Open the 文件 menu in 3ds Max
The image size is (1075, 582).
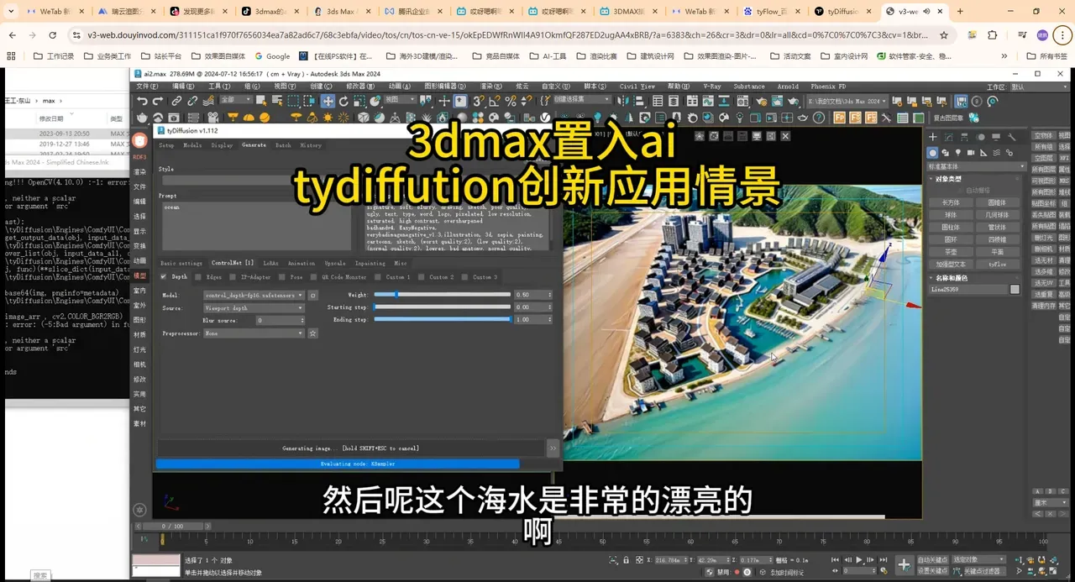pyautogui.click(x=147, y=87)
